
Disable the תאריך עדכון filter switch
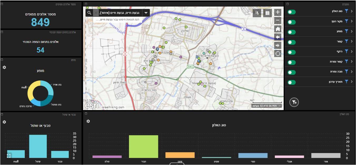click(x=291, y=82)
